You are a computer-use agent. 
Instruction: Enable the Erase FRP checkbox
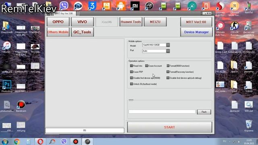[131, 72]
